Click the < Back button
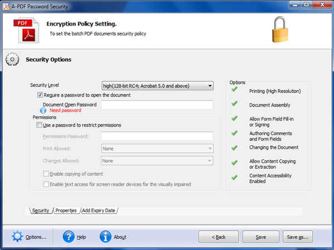 [x=219, y=237]
